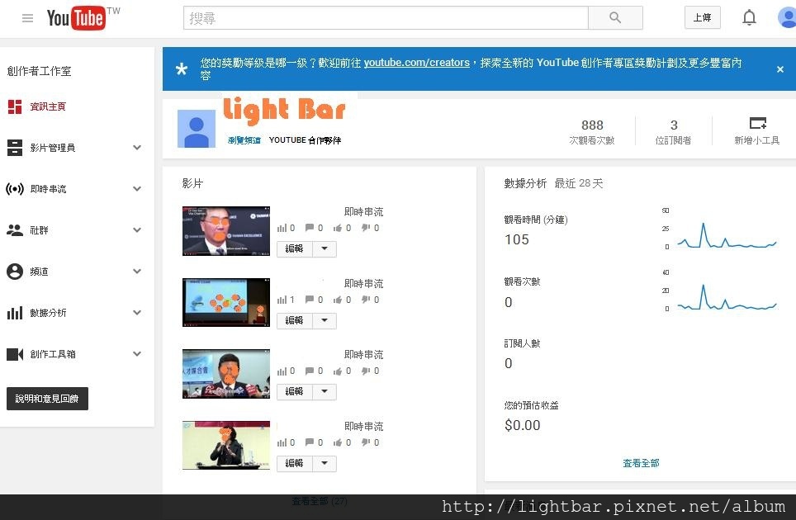Click the magnifier search button

pos(615,18)
